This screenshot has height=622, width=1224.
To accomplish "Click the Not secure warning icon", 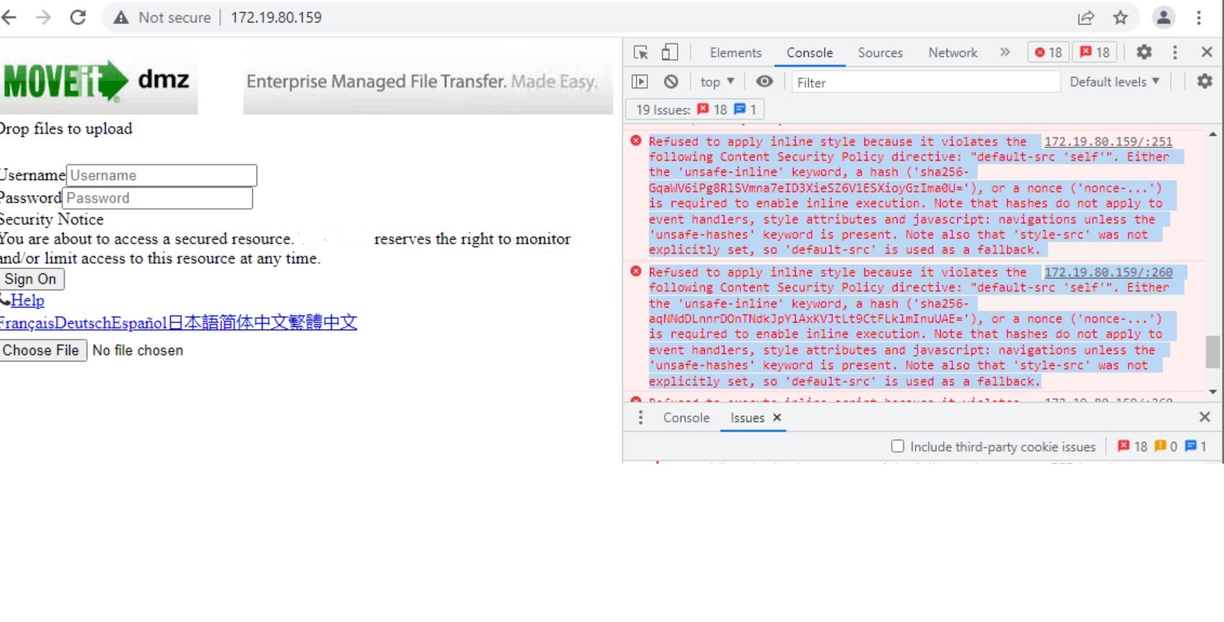I will 120,17.
